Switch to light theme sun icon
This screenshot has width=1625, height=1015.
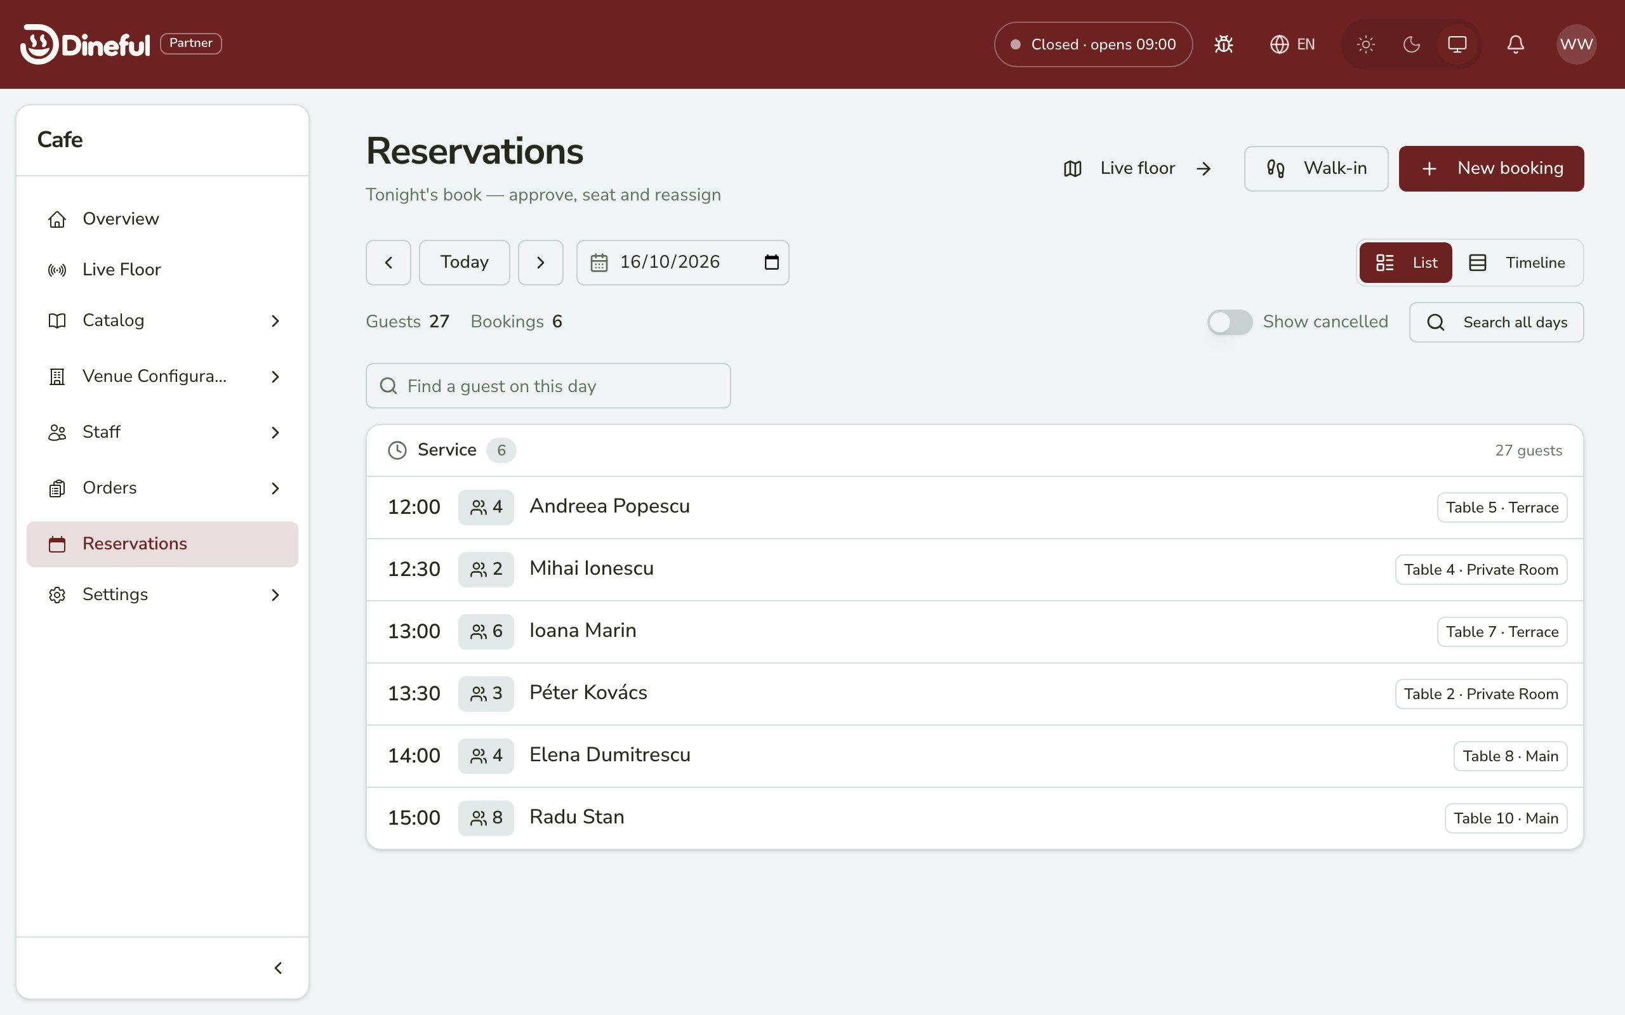[1365, 44]
